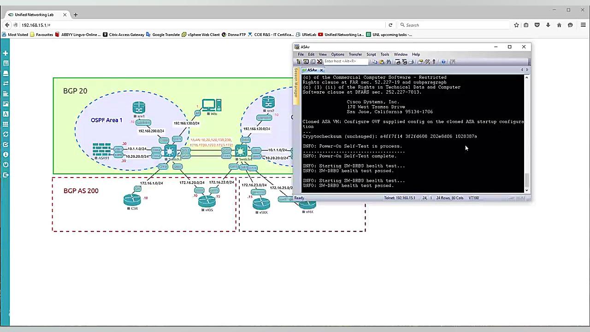The image size is (590, 332).
Task: Click the ASAv tab strip right arrow
Action: point(527,70)
